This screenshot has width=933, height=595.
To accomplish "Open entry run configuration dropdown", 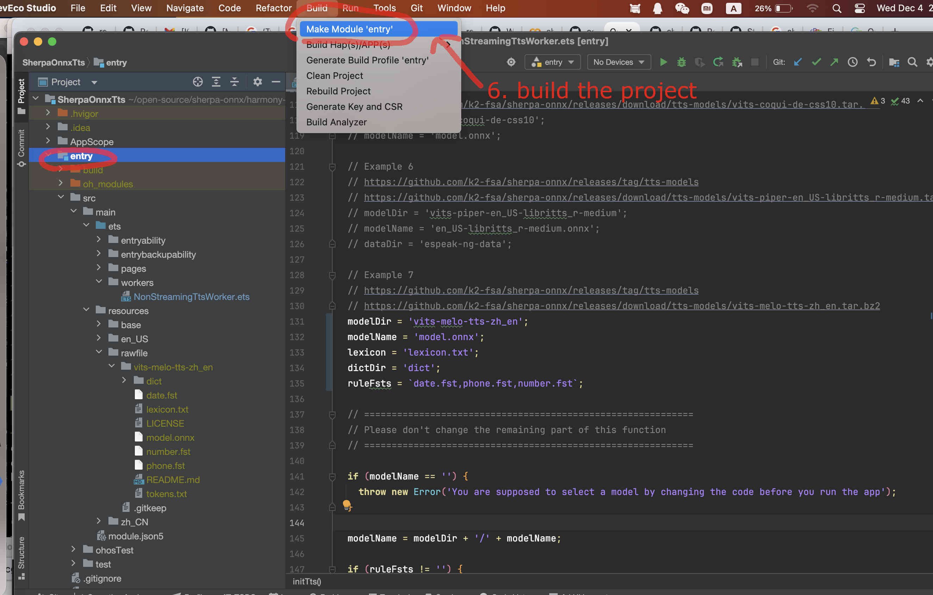I will [552, 62].
